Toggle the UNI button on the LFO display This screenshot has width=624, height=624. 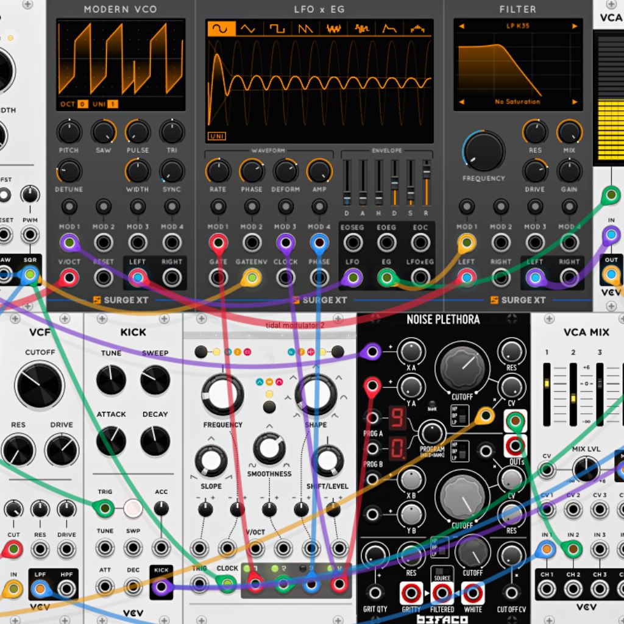tap(217, 136)
